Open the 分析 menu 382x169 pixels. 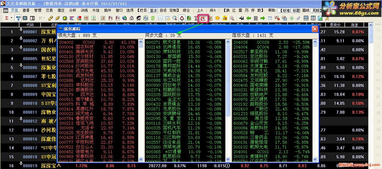point(73,10)
